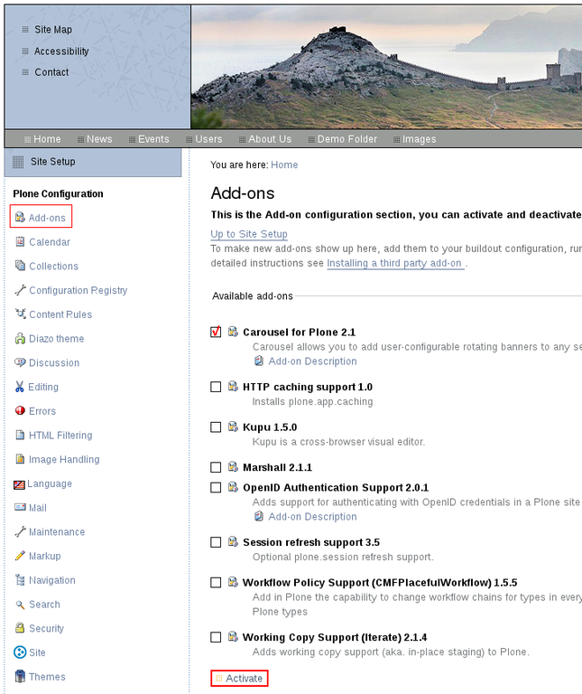The height and width of the screenshot is (694, 582).
Task: Follow the Up to Site Setup link
Action: tap(249, 234)
